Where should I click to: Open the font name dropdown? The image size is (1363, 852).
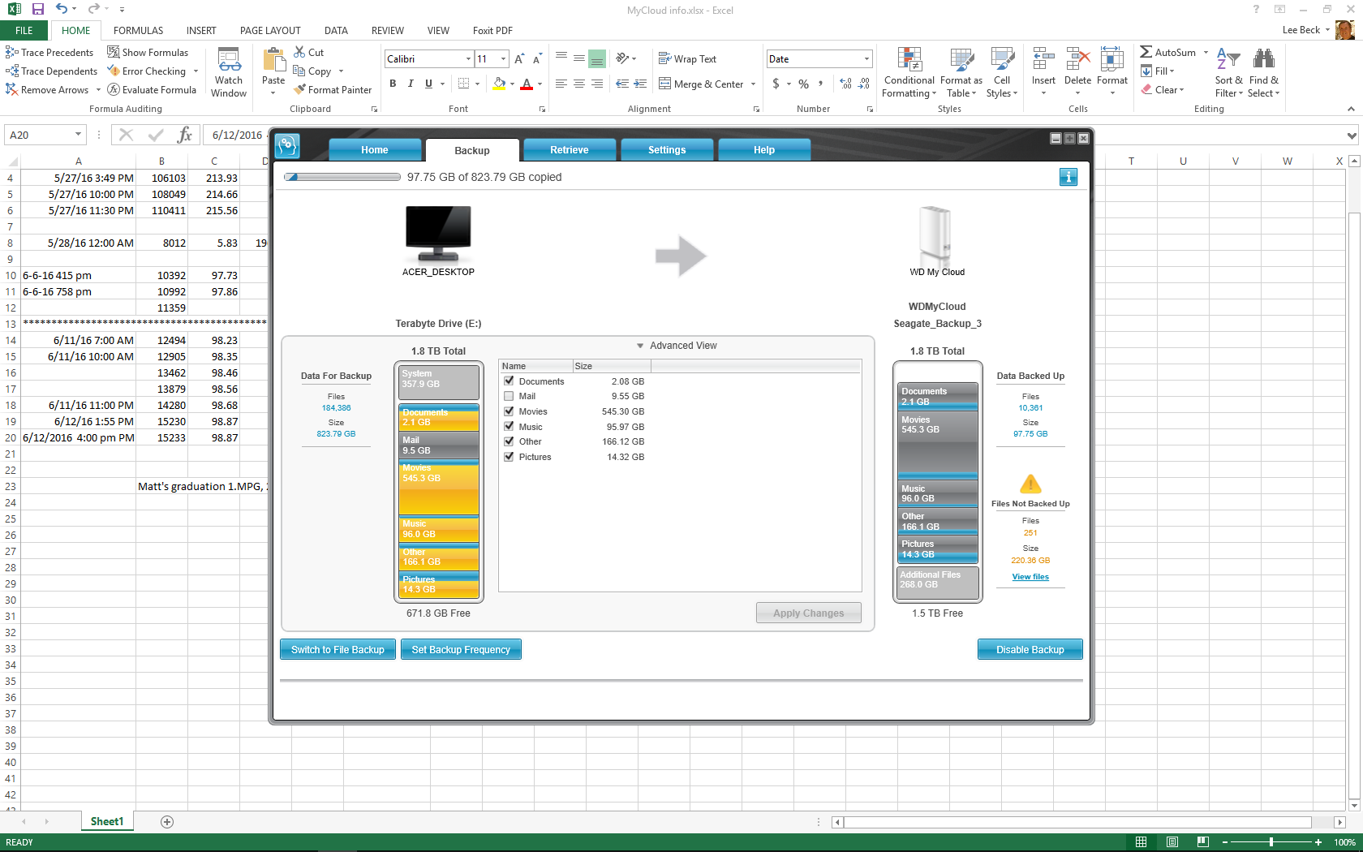pyautogui.click(x=468, y=59)
